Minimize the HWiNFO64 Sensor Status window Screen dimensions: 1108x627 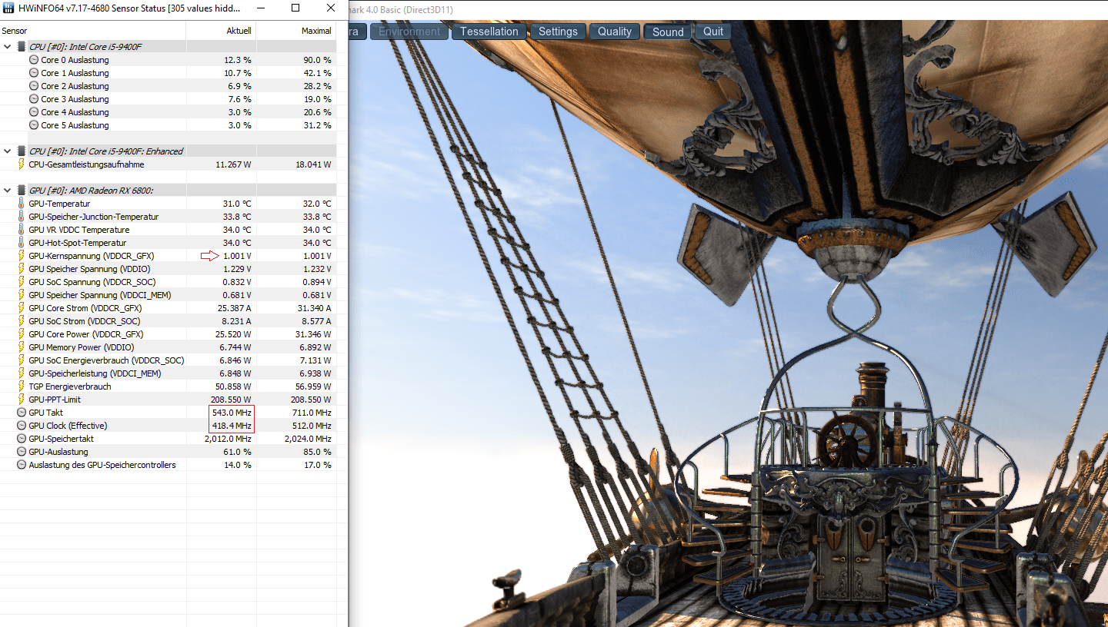262,8
